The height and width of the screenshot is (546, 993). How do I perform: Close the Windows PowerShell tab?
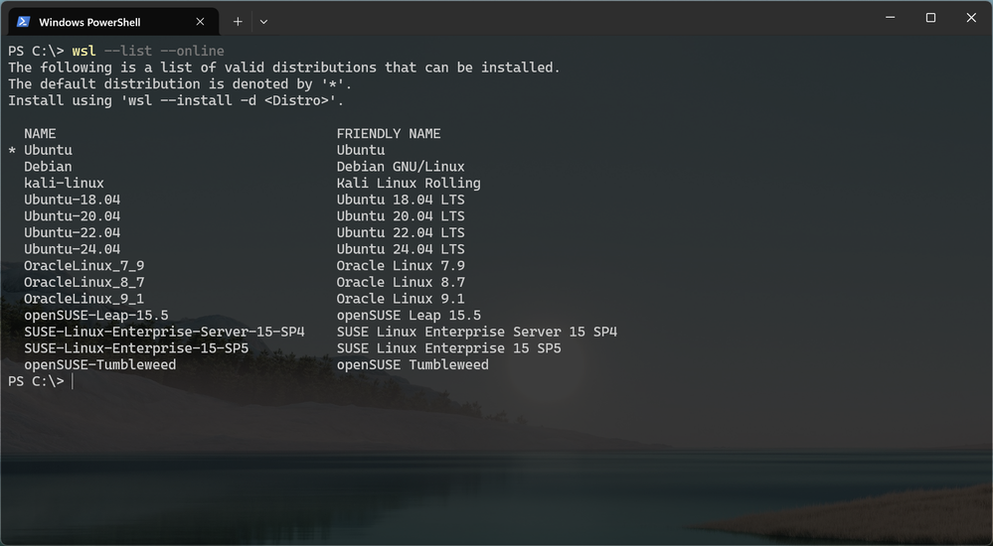[200, 21]
